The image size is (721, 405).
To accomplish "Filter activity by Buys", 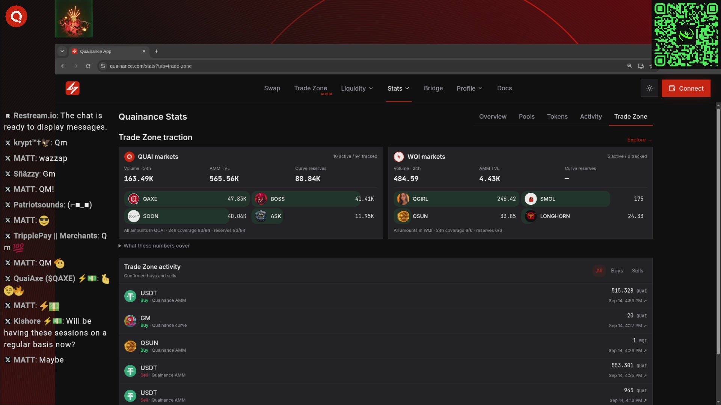I will tap(617, 271).
